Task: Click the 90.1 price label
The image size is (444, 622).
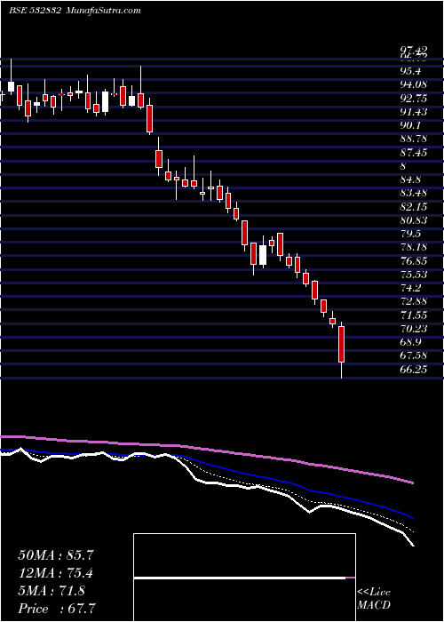Action: [410, 125]
